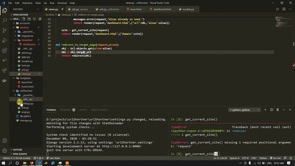
Task: Open the Manage gear in activity bar
Action: coord(5,151)
